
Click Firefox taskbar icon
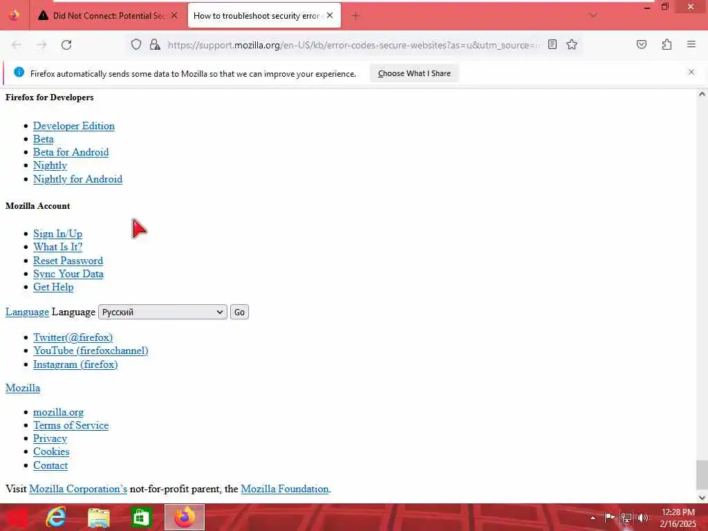coord(184,517)
